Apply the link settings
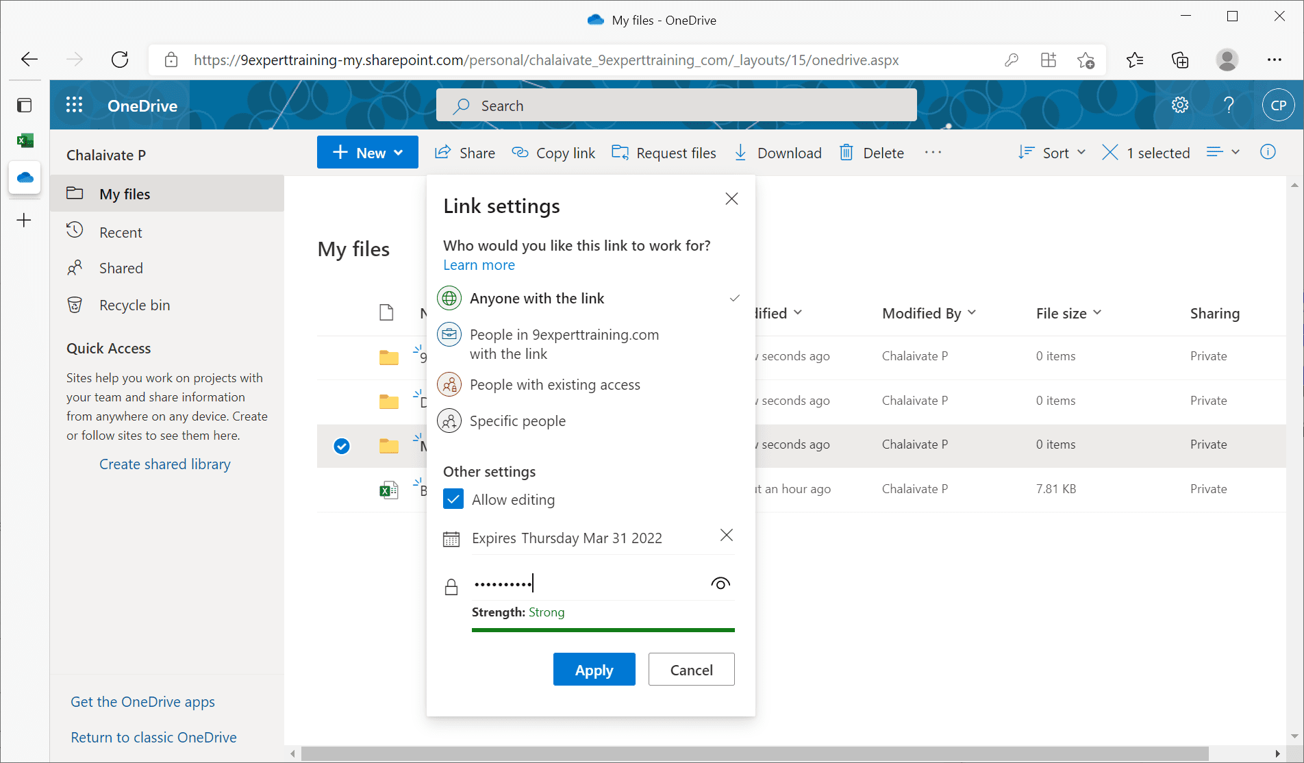 pos(593,669)
